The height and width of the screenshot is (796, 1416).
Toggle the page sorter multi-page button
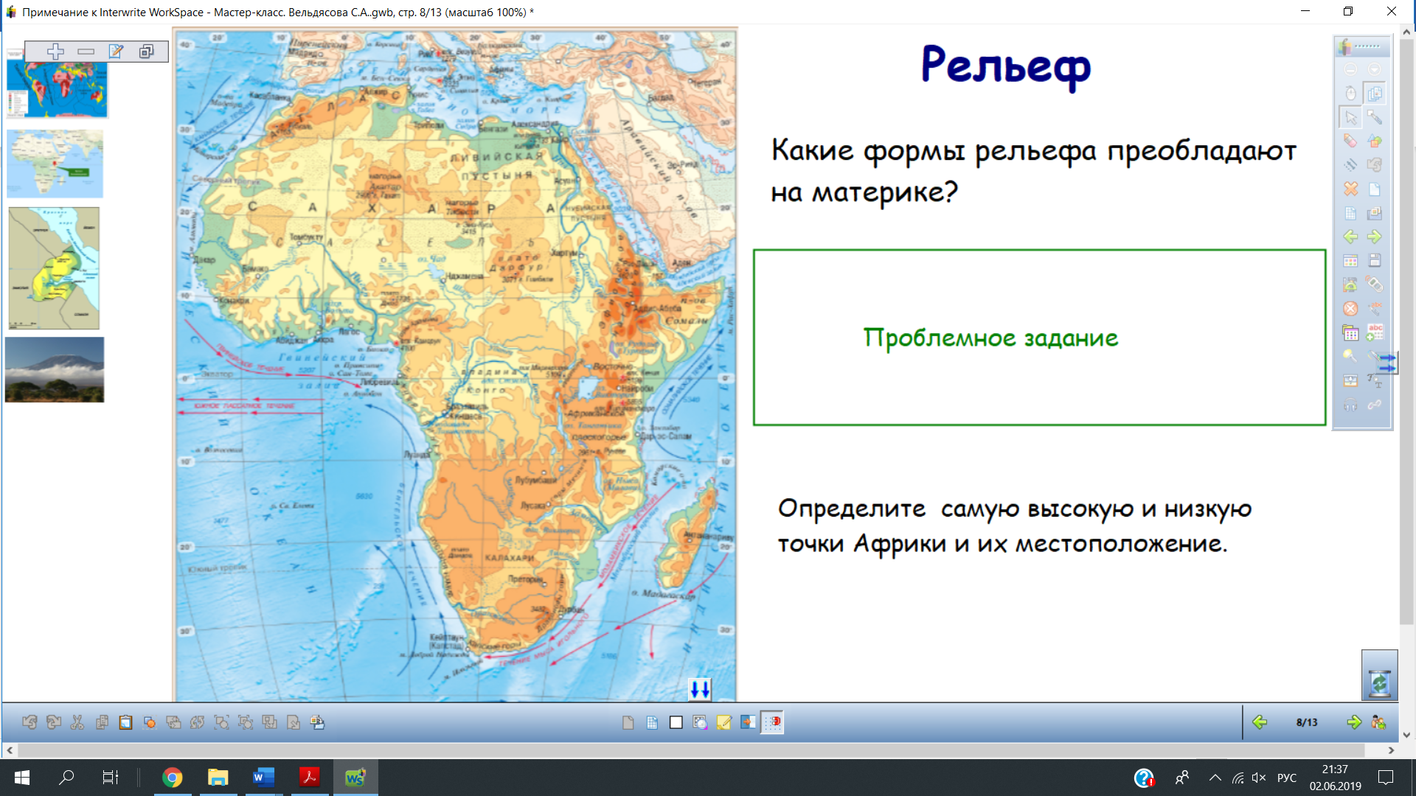[x=1375, y=93]
